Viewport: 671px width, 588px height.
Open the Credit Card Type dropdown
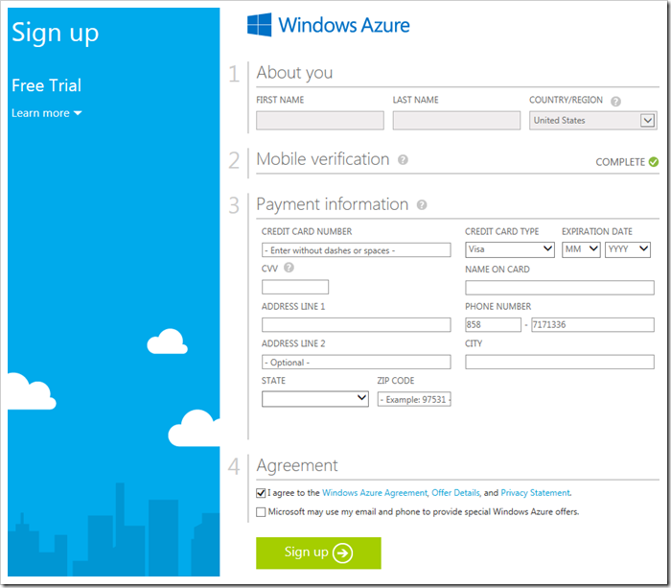510,249
